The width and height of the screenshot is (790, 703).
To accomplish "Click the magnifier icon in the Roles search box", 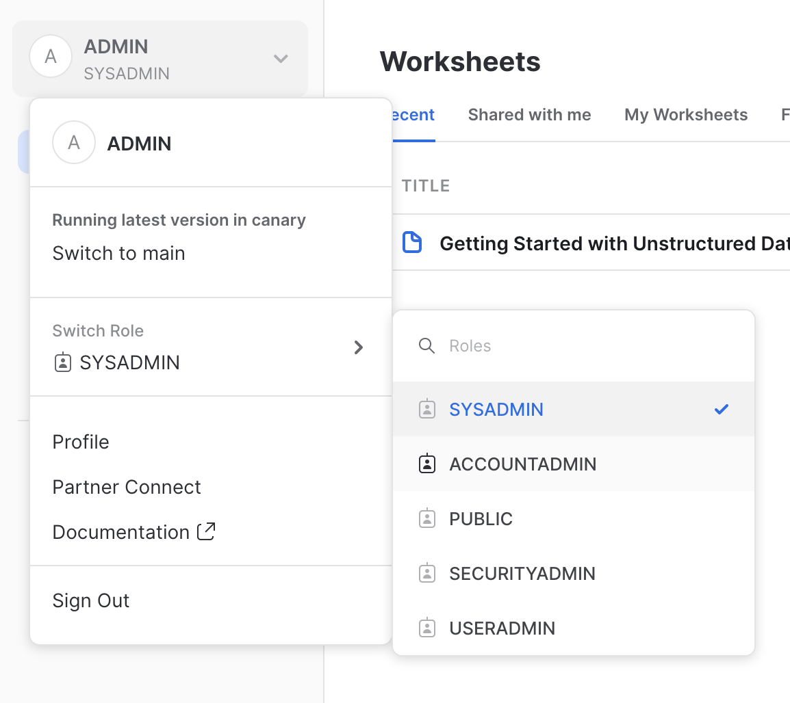I will (x=426, y=346).
